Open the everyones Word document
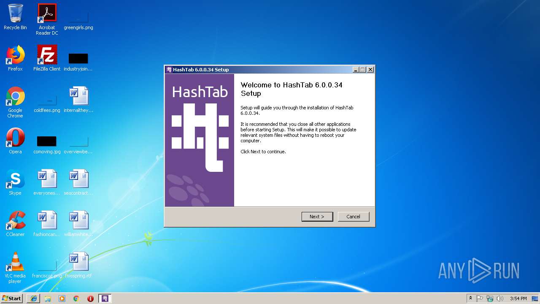 (x=47, y=182)
